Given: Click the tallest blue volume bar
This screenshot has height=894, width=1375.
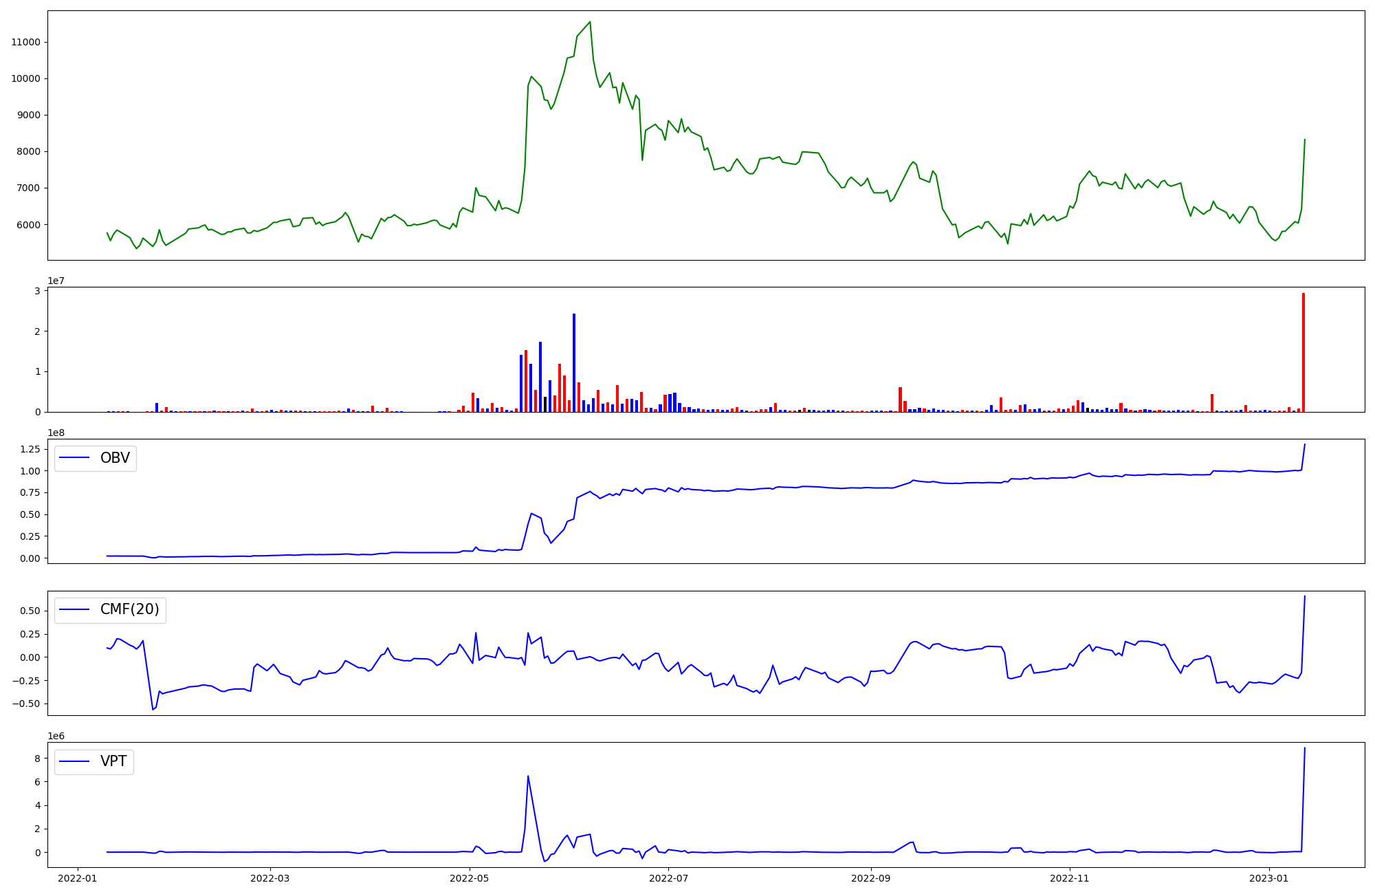Looking at the screenshot, I should click(x=574, y=362).
